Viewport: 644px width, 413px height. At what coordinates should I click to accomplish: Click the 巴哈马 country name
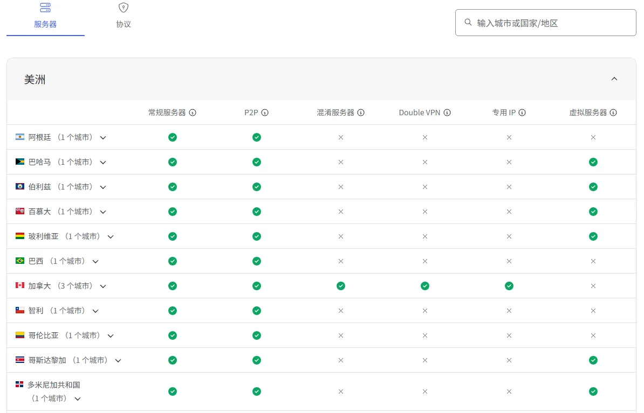point(40,162)
